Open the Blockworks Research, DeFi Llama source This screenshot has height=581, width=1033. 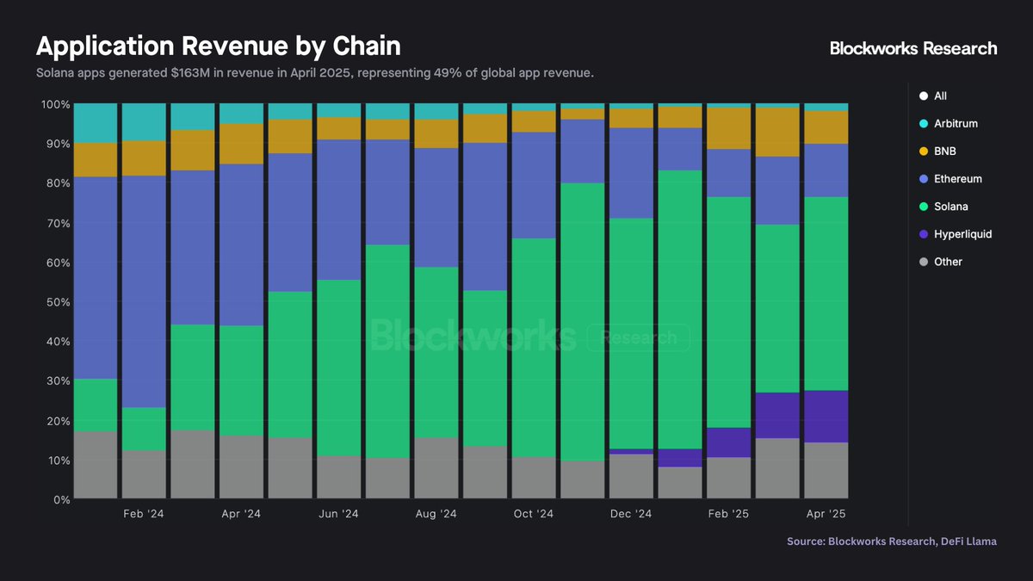click(892, 541)
